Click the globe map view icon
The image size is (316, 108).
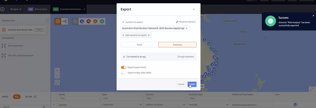[x=58, y=21]
